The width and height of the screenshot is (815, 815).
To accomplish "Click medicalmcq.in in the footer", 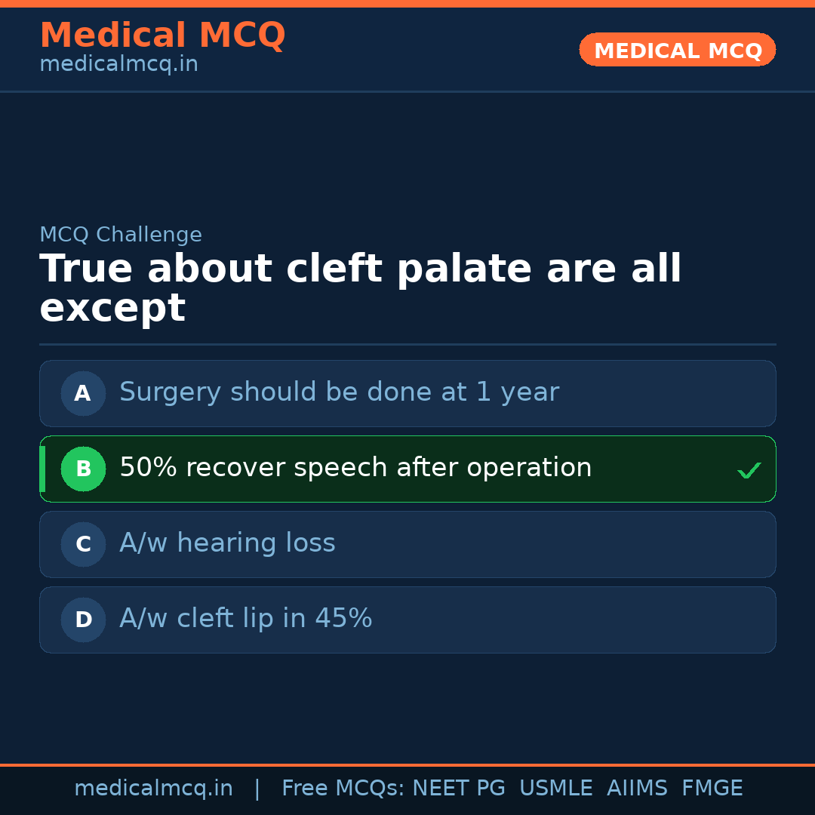I will (x=153, y=789).
